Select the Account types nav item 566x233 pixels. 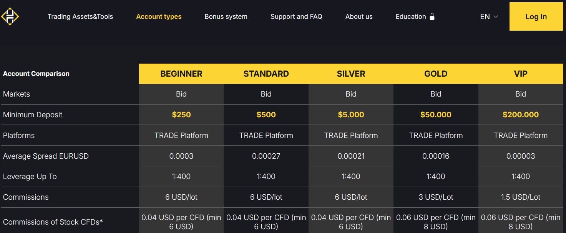point(159,16)
